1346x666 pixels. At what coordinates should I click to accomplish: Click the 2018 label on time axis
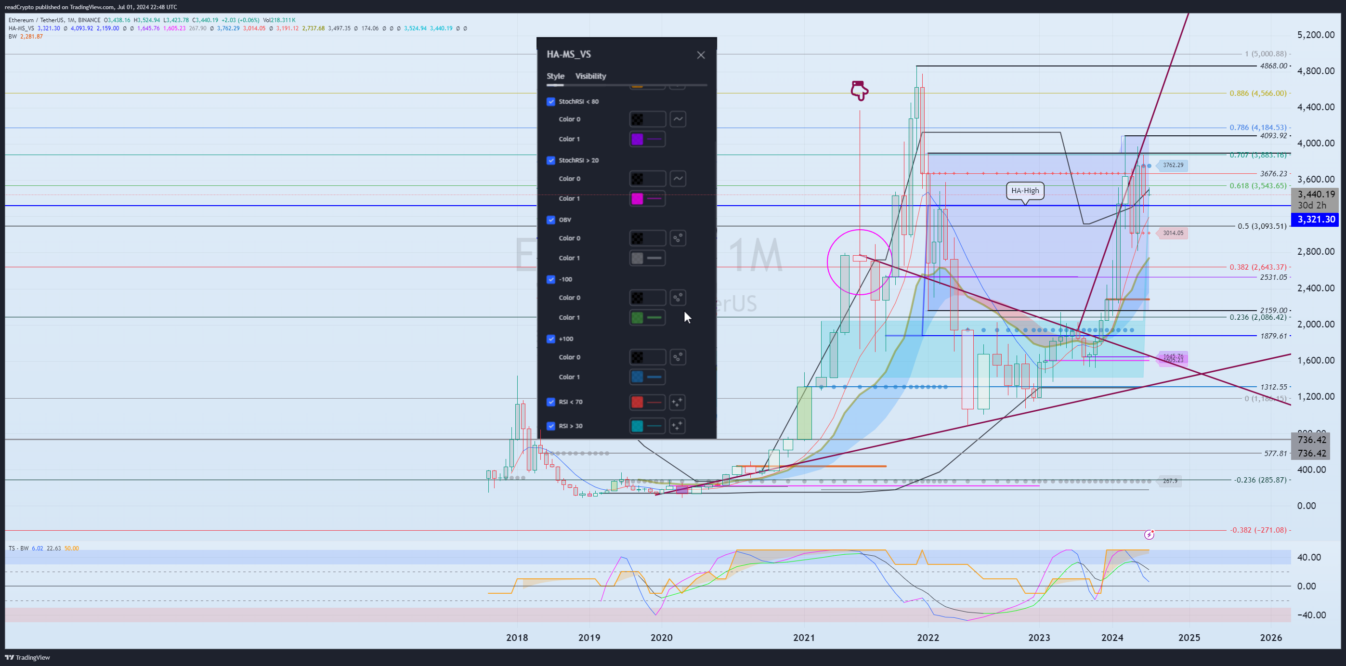tap(517, 638)
